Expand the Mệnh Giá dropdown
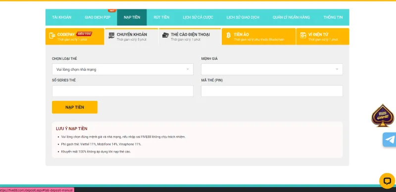The height and width of the screenshot is (192, 396). tap(272, 69)
